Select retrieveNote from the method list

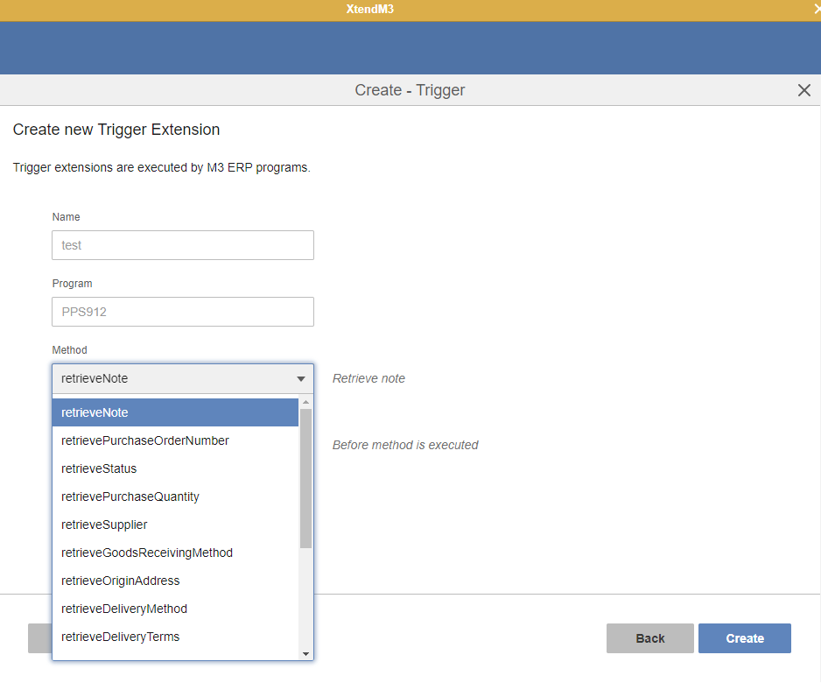(175, 412)
